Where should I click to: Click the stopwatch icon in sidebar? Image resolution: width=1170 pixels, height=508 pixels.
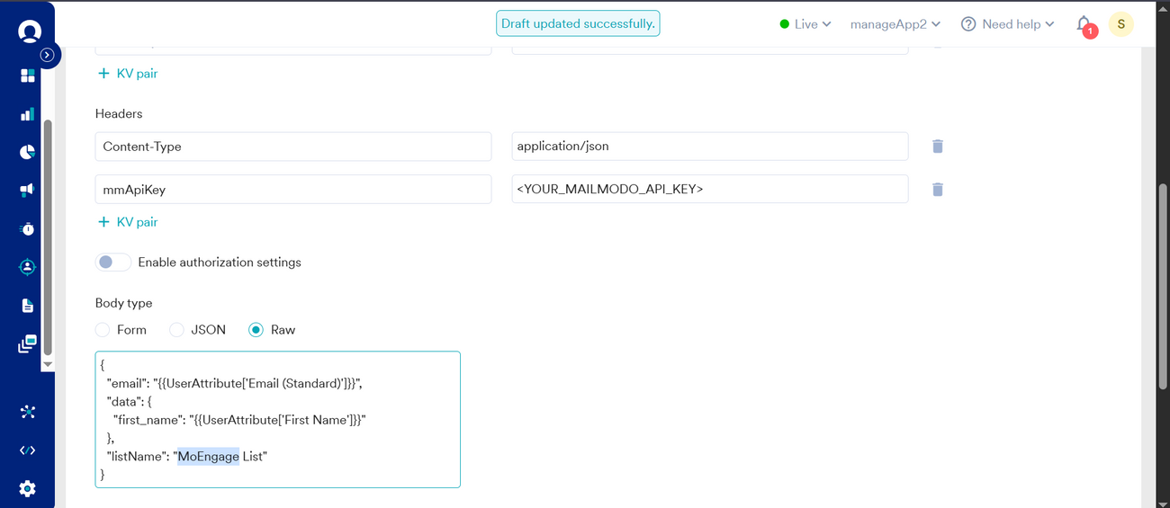pos(27,229)
